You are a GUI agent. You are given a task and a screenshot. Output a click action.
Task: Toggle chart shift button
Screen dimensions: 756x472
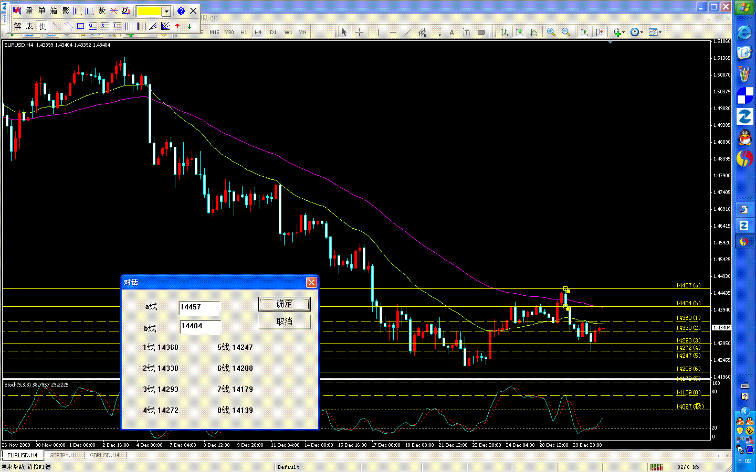click(x=598, y=32)
